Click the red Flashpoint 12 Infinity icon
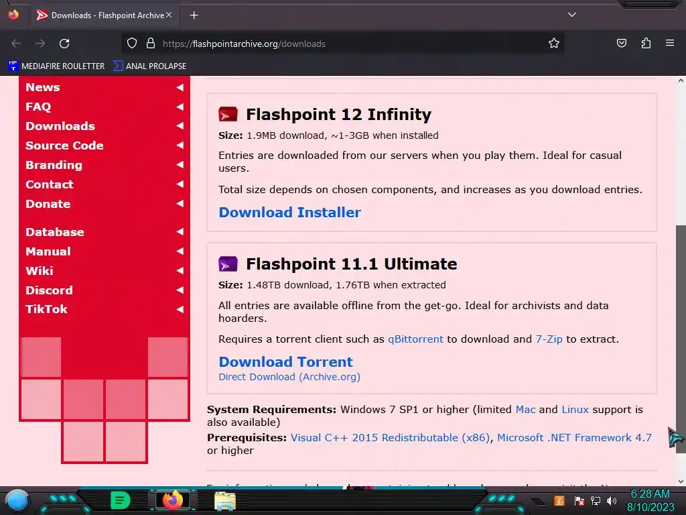Screen dimensions: 686x515 click(228, 114)
